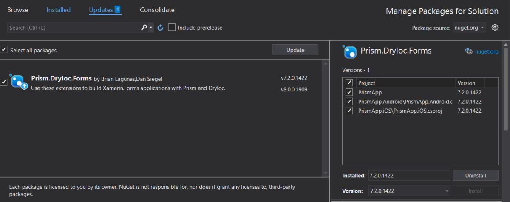The image size is (510, 202).
Task: Click the Updates count badge
Action: [118, 9]
